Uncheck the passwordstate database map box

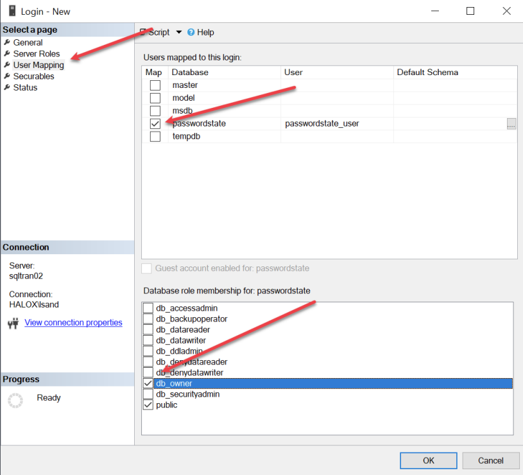(155, 124)
